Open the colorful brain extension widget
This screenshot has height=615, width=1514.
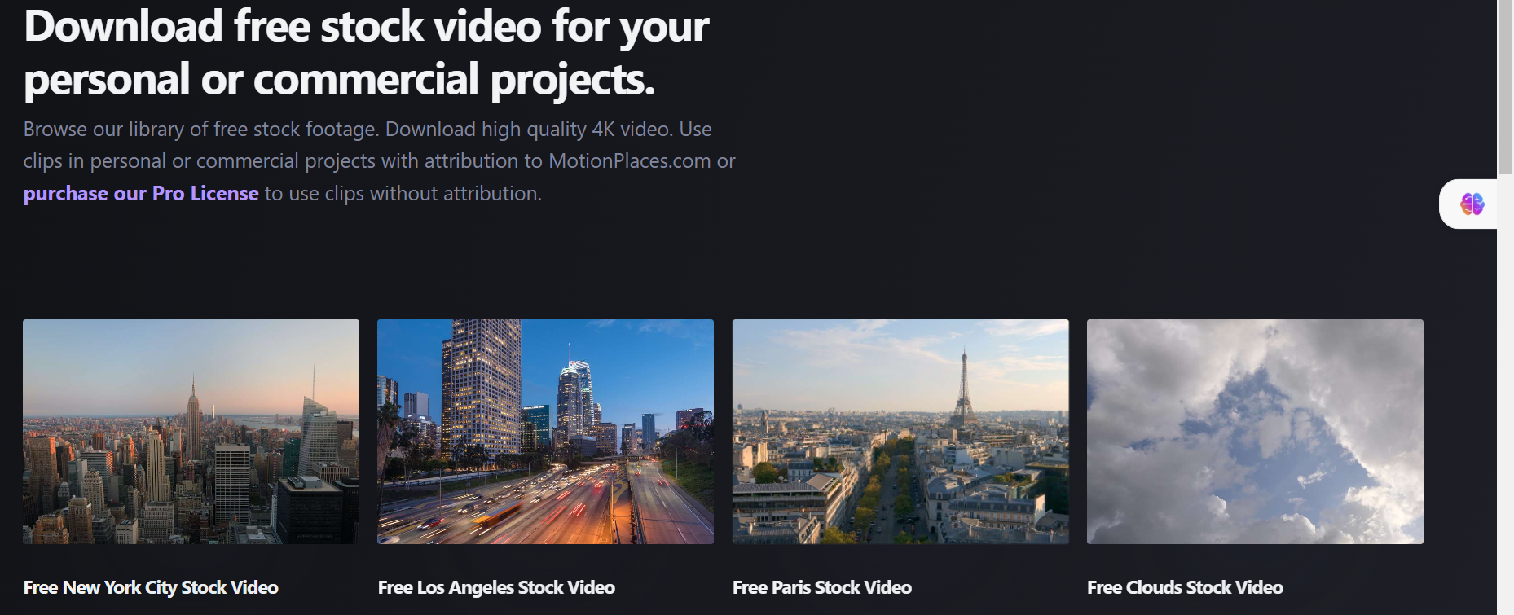[x=1472, y=204]
